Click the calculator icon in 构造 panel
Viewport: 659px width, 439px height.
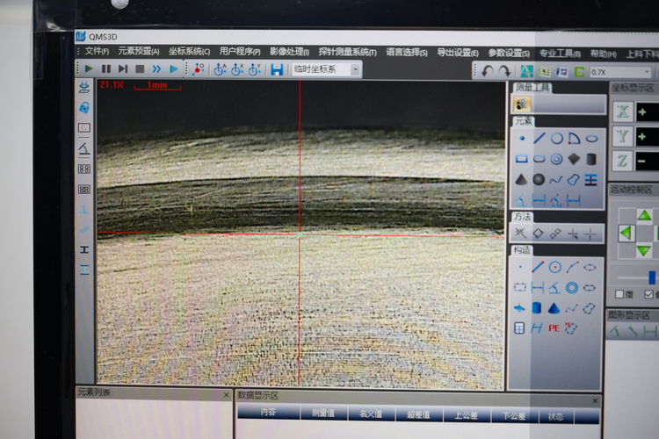tap(519, 327)
